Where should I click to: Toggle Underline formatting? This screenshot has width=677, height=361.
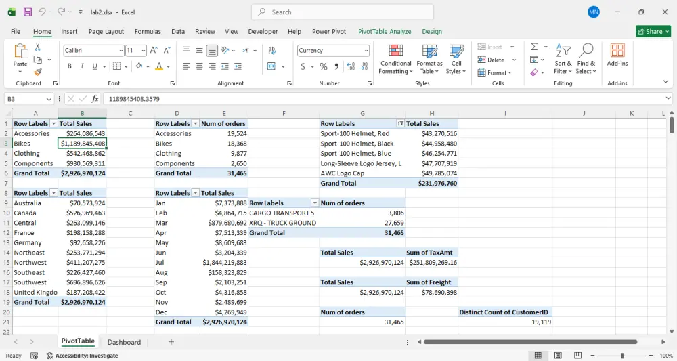[x=94, y=66]
